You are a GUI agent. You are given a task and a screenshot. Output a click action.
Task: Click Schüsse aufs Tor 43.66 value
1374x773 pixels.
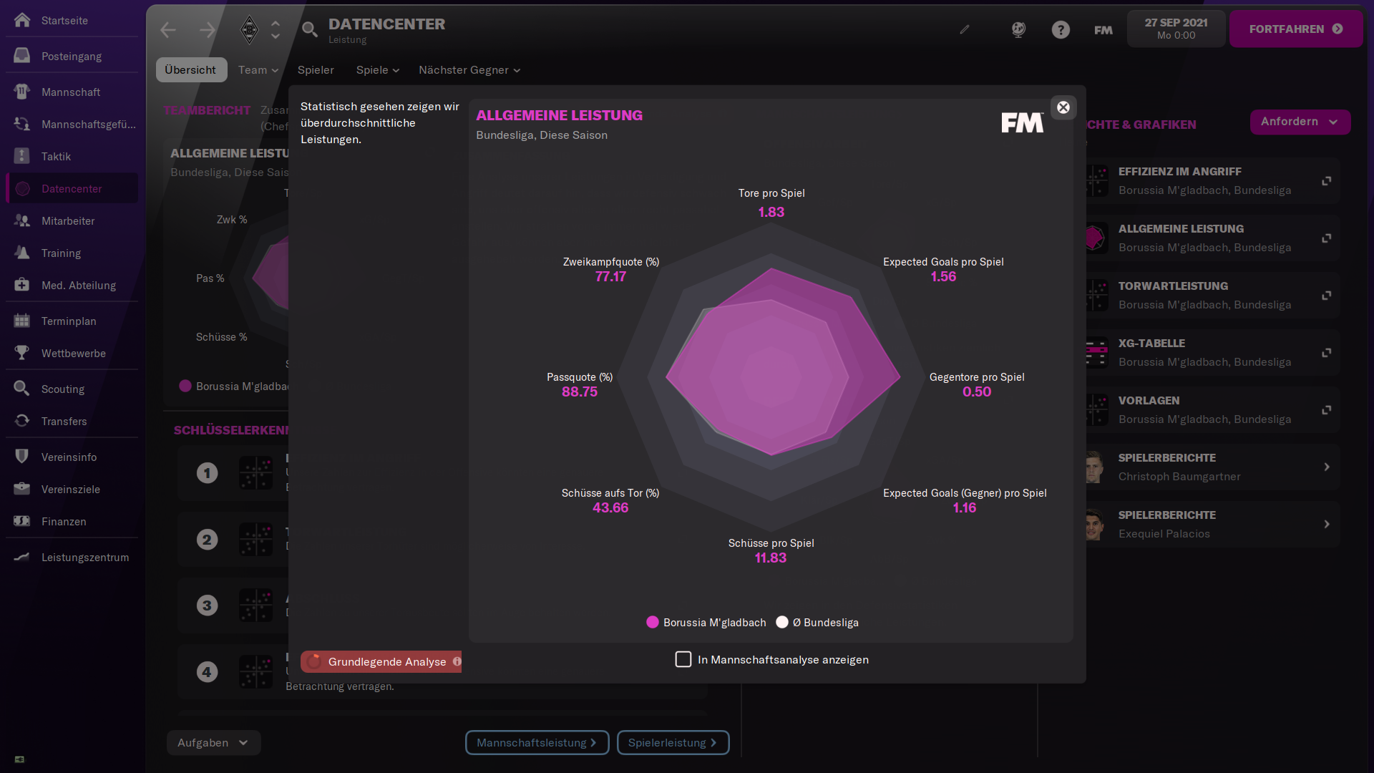click(610, 507)
